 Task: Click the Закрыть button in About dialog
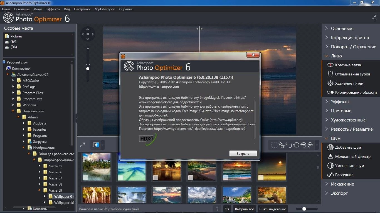pyautogui.click(x=243, y=153)
